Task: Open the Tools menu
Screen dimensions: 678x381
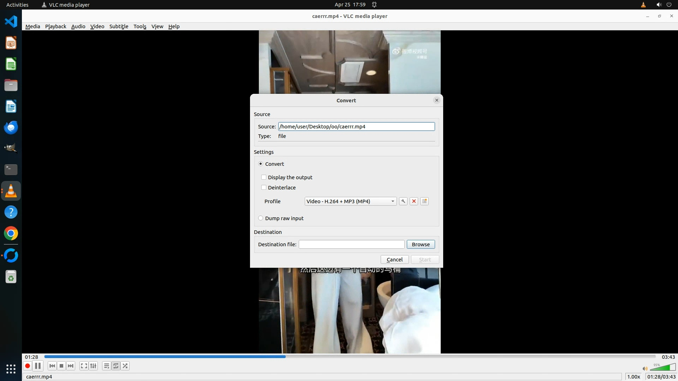Action: 139,26
